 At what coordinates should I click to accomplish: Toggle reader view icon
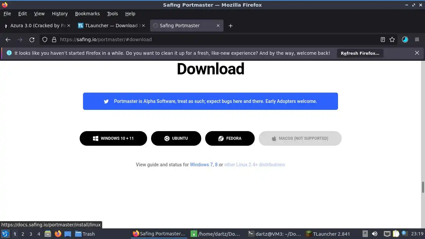(383, 40)
